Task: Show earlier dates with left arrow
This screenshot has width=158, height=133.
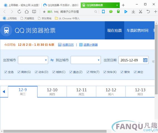Action: (x=4, y=92)
